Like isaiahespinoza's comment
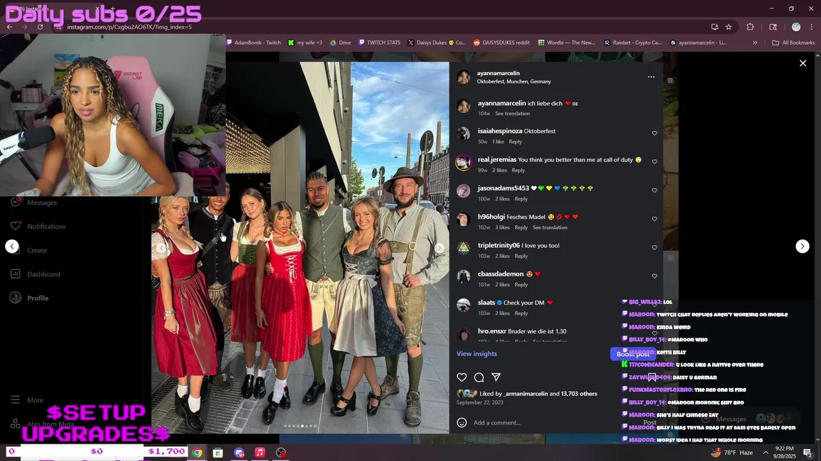The width and height of the screenshot is (821, 461). (x=654, y=133)
